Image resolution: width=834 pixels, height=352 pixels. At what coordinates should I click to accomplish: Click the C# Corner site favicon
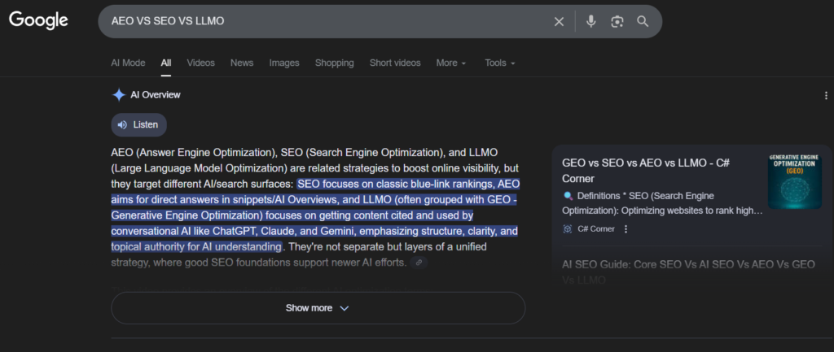(568, 228)
